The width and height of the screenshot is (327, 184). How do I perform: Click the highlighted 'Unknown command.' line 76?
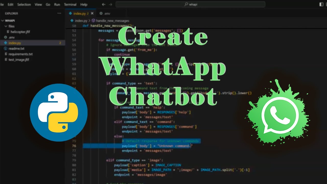click(x=157, y=146)
